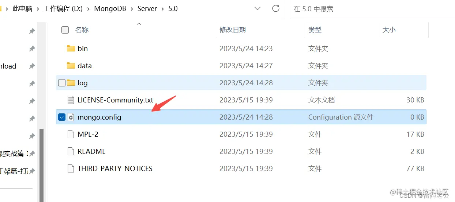Click 'Configuration 源文件' type cell
This screenshot has height=202, width=455.
pos(341,117)
